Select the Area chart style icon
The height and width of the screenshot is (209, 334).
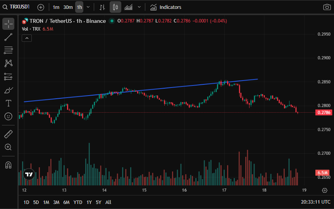[x=128, y=7]
